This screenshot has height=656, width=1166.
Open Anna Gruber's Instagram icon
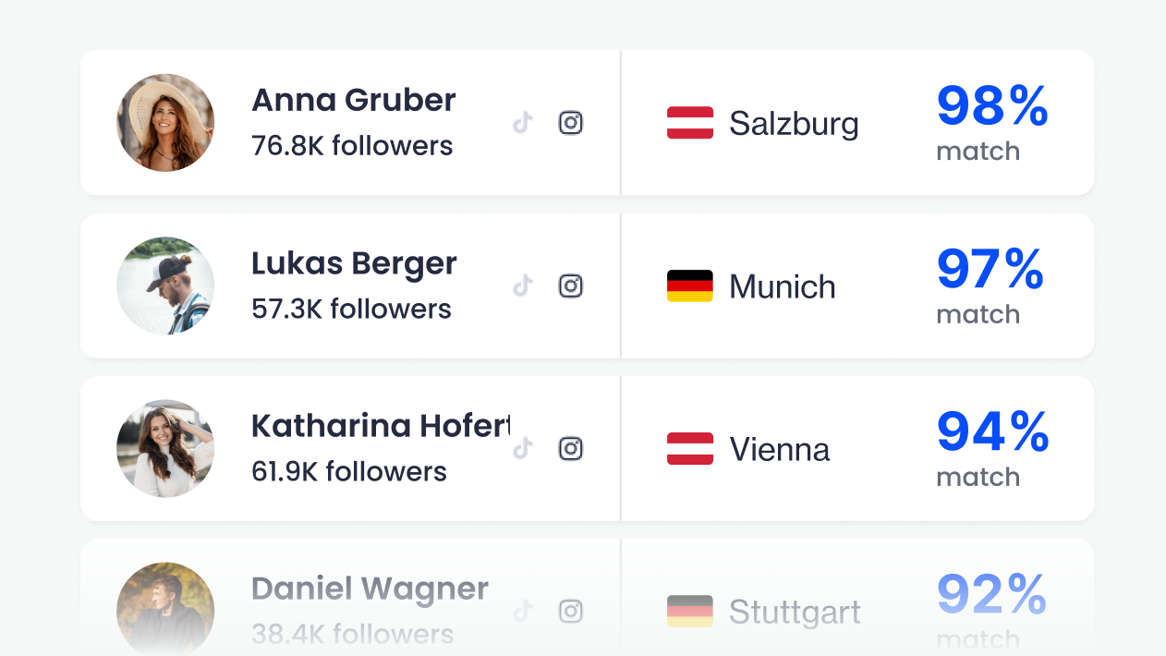coord(571,123)
